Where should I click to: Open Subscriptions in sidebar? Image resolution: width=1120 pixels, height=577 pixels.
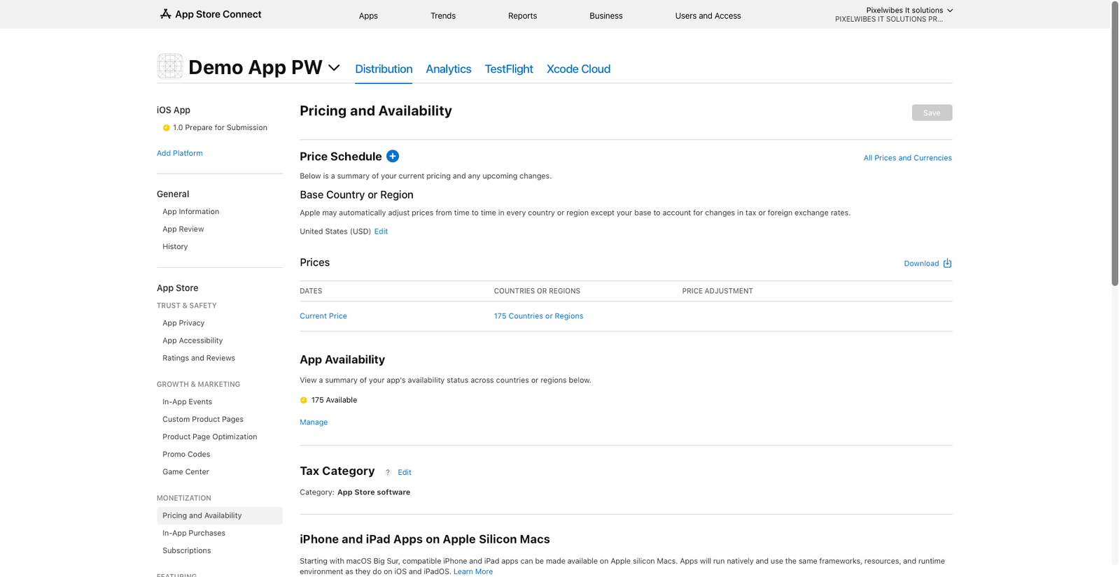[186, 550]
